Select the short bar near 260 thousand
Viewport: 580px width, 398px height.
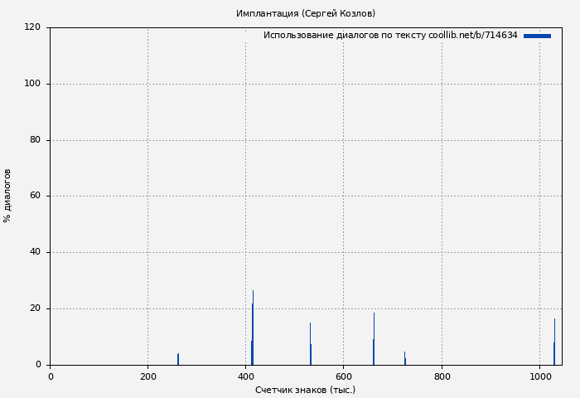point(178,359)
